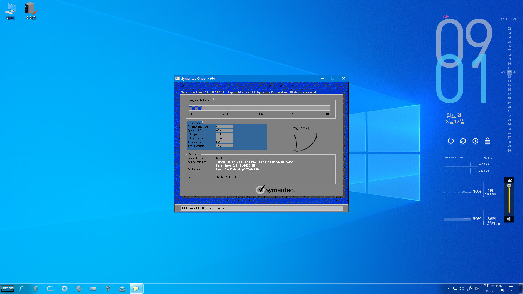This screenshot has width=523, height=294.
Task: Click the MB remaining value 16677
Action: pos(224,138)
